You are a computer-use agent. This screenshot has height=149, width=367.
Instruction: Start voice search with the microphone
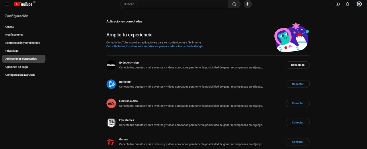click(x=248, y=4)
